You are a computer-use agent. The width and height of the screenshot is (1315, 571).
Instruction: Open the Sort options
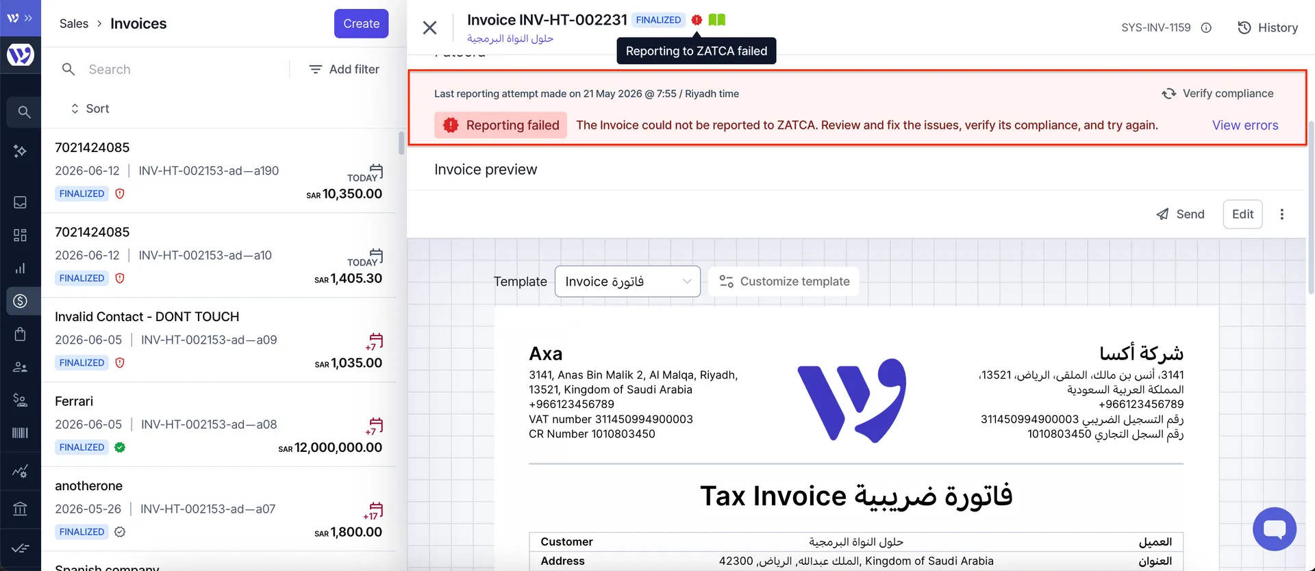(90, 108)
